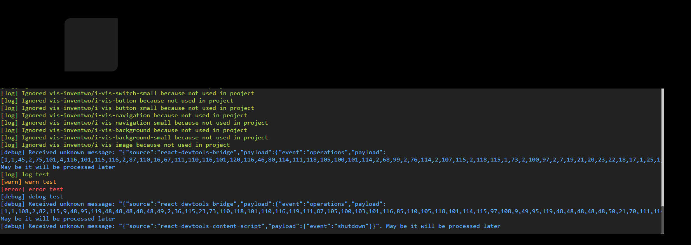Click the upper scrollbar track of log panel
This screenshot has height=245, width=691.
(663, 136)
